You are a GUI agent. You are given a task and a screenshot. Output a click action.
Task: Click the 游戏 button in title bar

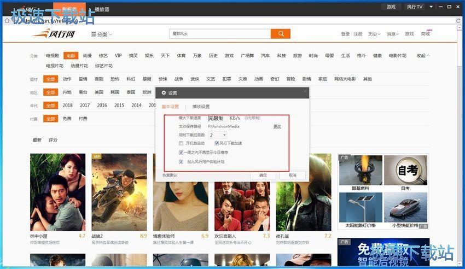tap(391, 7)
